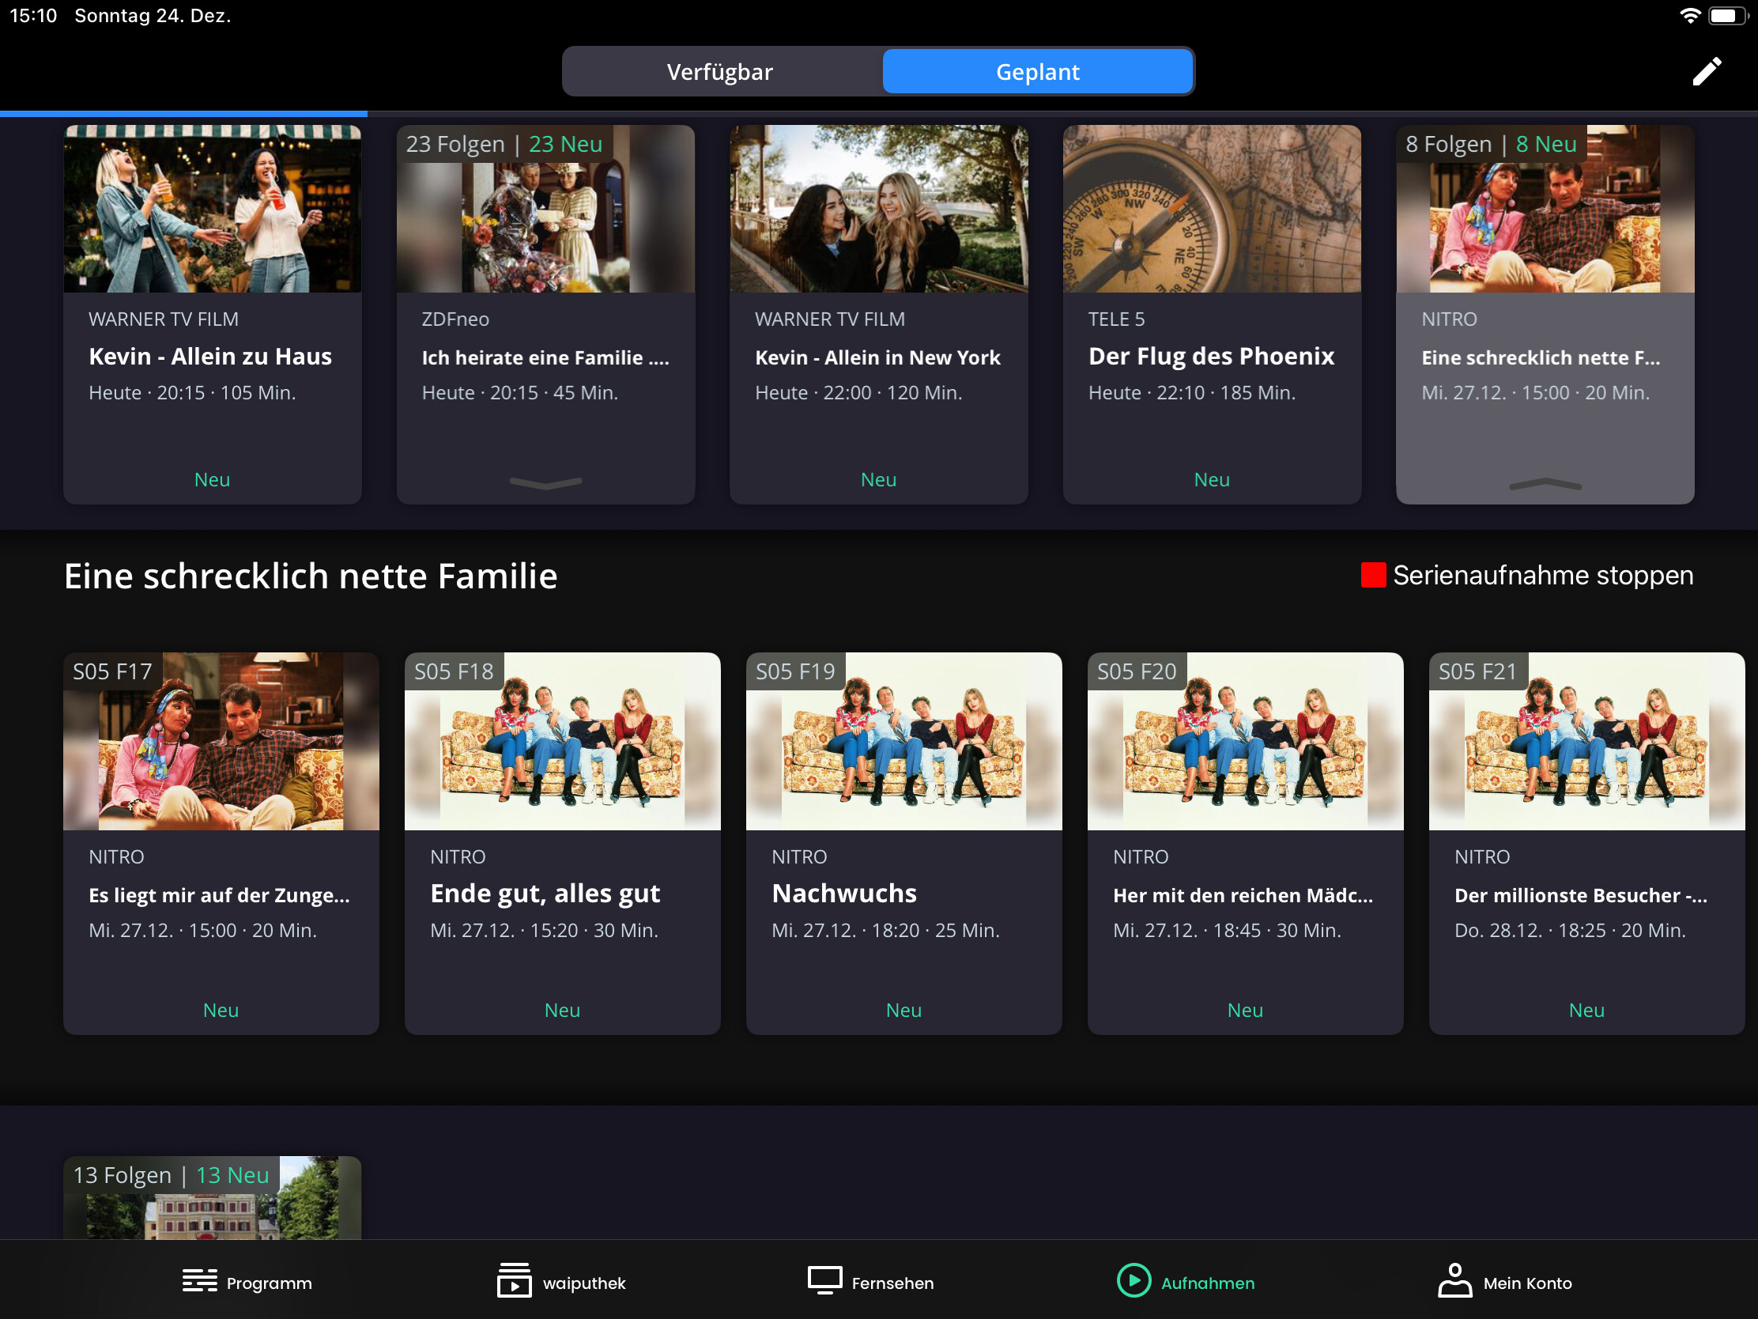1758x1319 pixels.
Task: Open Programm tab label
Action: click(x=270, y=1283)
